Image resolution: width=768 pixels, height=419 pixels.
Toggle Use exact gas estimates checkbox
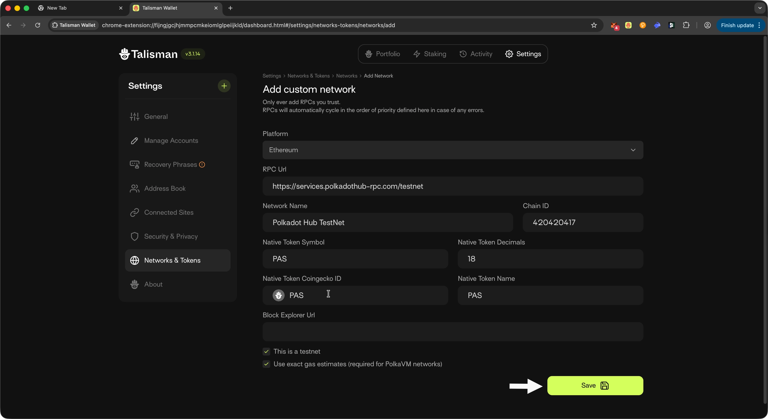(266, 364)
